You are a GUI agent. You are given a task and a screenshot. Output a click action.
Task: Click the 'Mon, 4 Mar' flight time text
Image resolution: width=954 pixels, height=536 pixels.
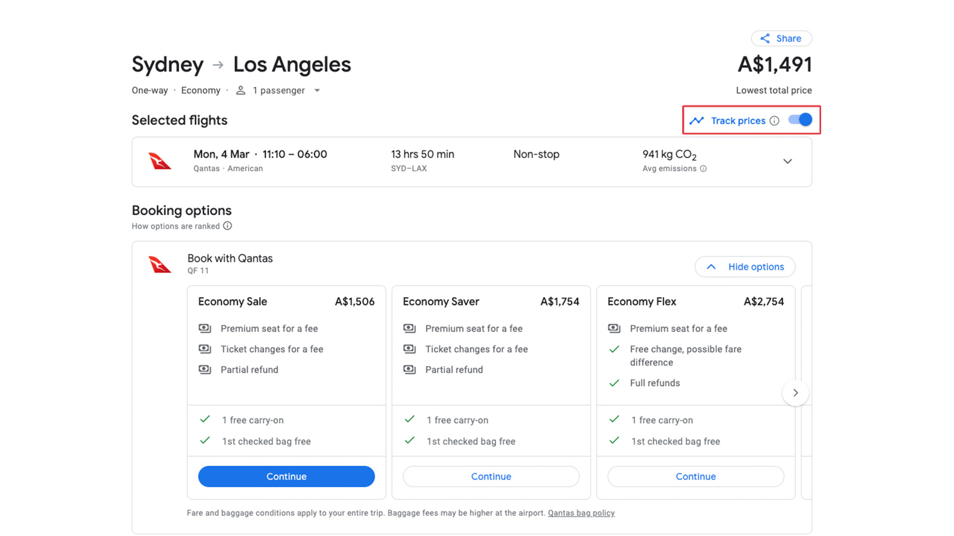(260, 154)
